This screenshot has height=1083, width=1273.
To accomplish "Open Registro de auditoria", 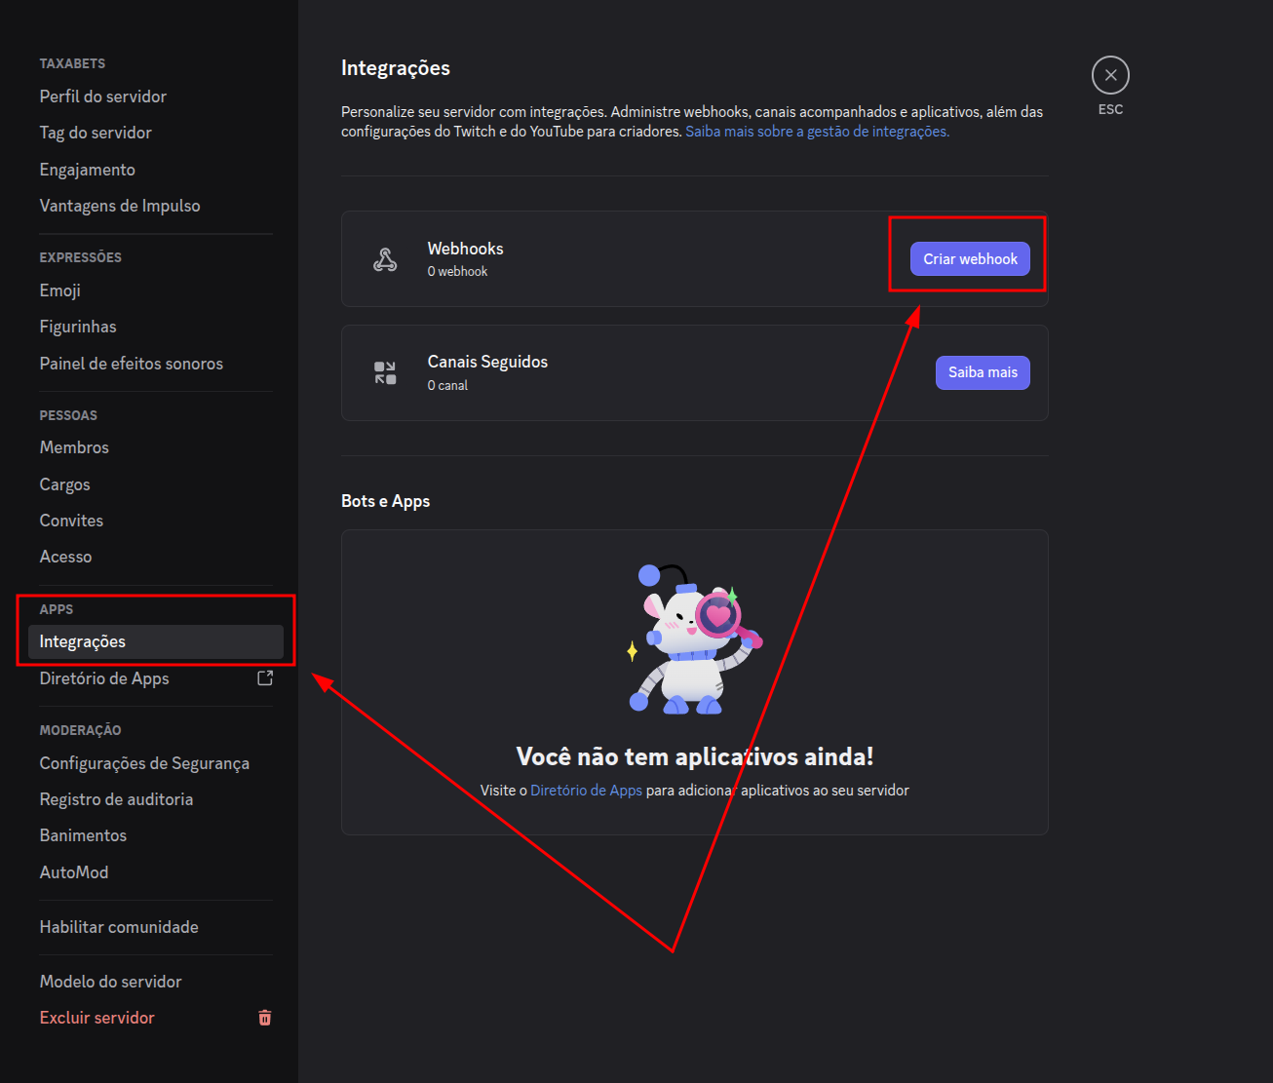I will point(116,798).
